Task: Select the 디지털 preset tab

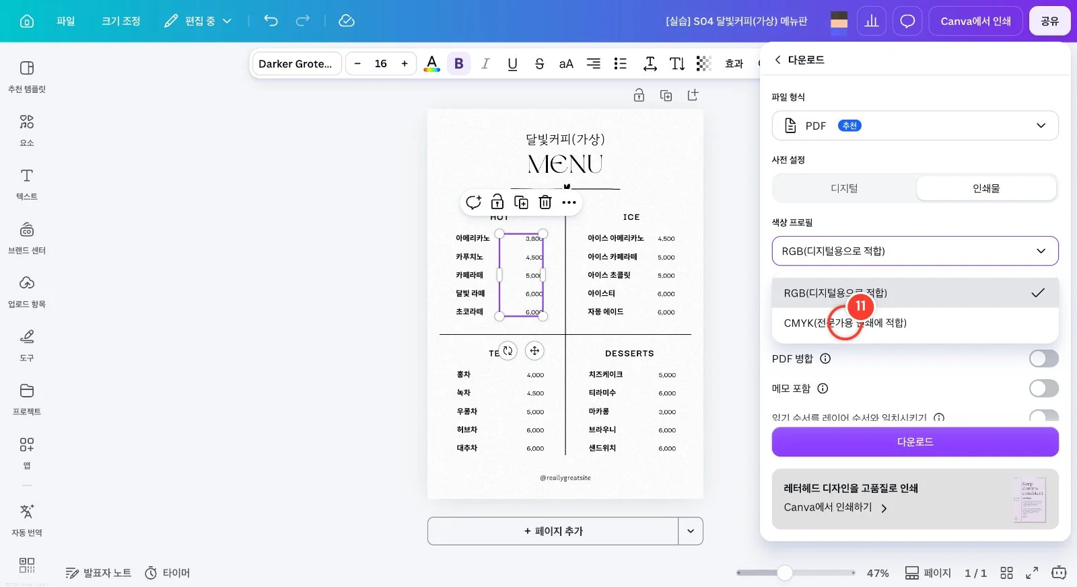Action: (844, 188)
